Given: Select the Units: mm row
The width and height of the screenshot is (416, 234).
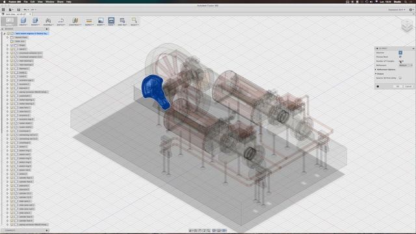Looking at the screenshot, I should pyautogui.click(x=20, y=42).
